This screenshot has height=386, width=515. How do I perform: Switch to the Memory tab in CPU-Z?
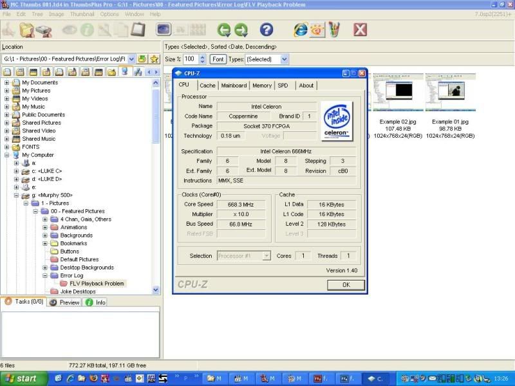pyautogui.click(x=262, y=86)
